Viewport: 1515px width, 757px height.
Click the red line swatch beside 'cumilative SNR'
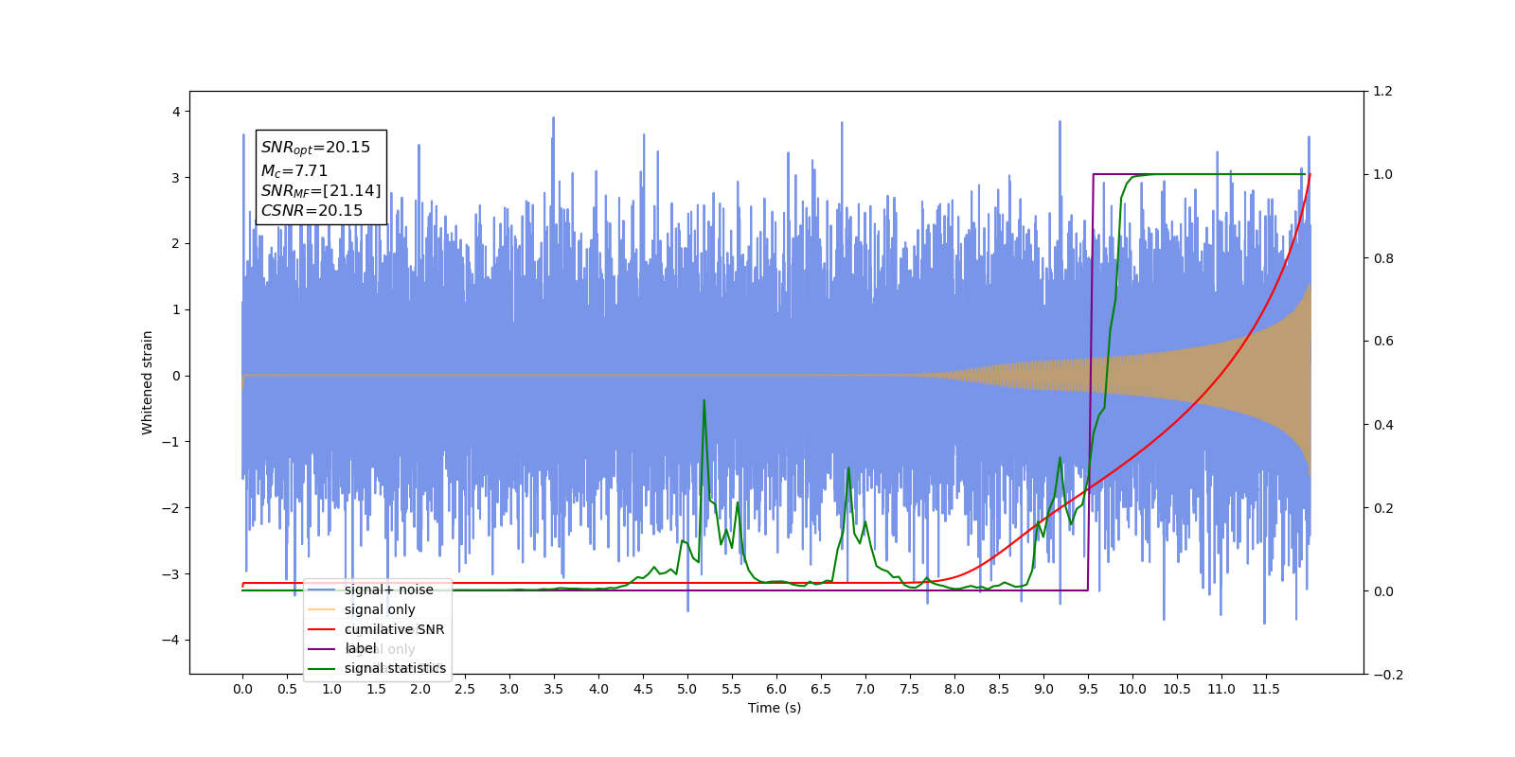[x=322, y=629]
